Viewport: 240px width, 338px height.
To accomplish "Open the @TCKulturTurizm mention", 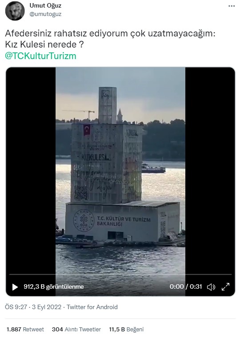I will (40, 56).
